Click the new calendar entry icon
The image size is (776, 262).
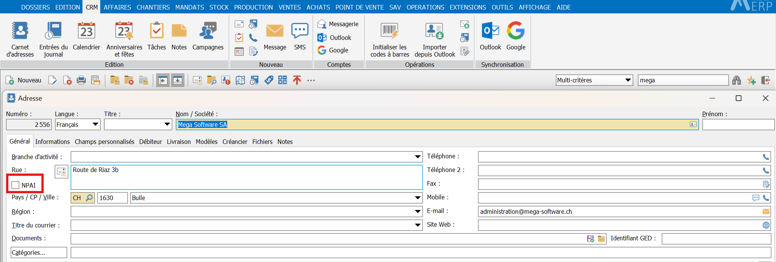click(239, 51)
